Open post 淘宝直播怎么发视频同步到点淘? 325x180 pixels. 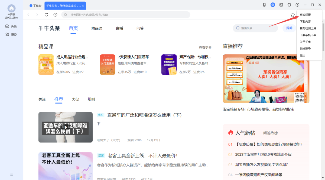point(261,165)
